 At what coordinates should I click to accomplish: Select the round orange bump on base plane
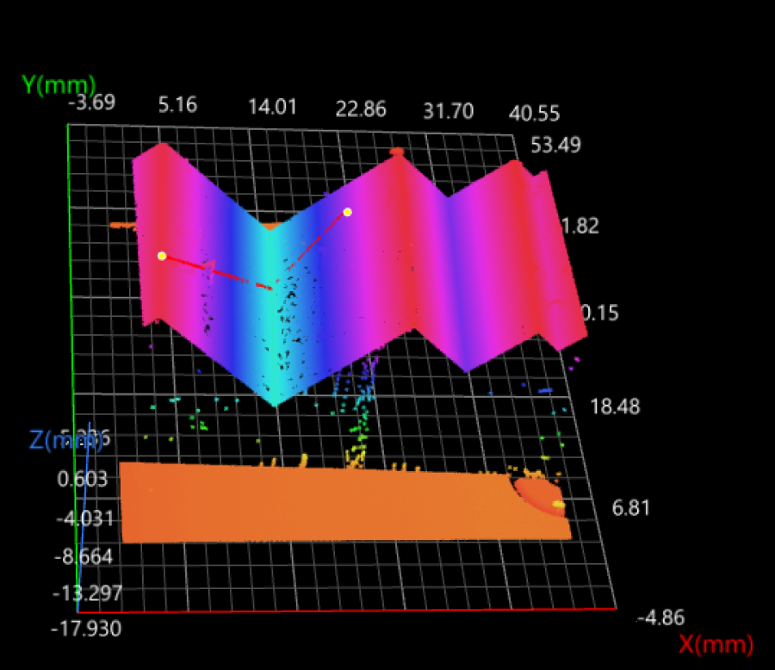coord(540,497)
